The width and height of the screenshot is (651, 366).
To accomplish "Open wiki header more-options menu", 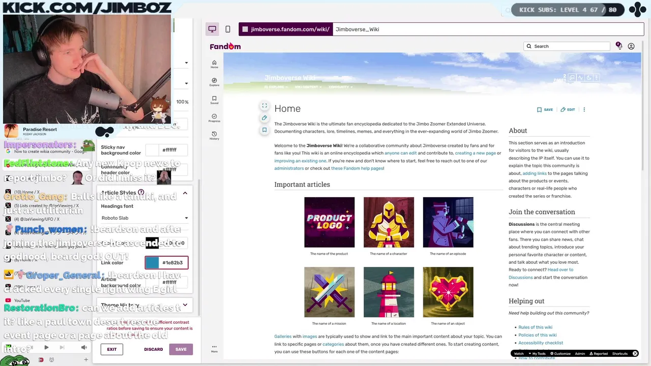I will tap(597, 78).
